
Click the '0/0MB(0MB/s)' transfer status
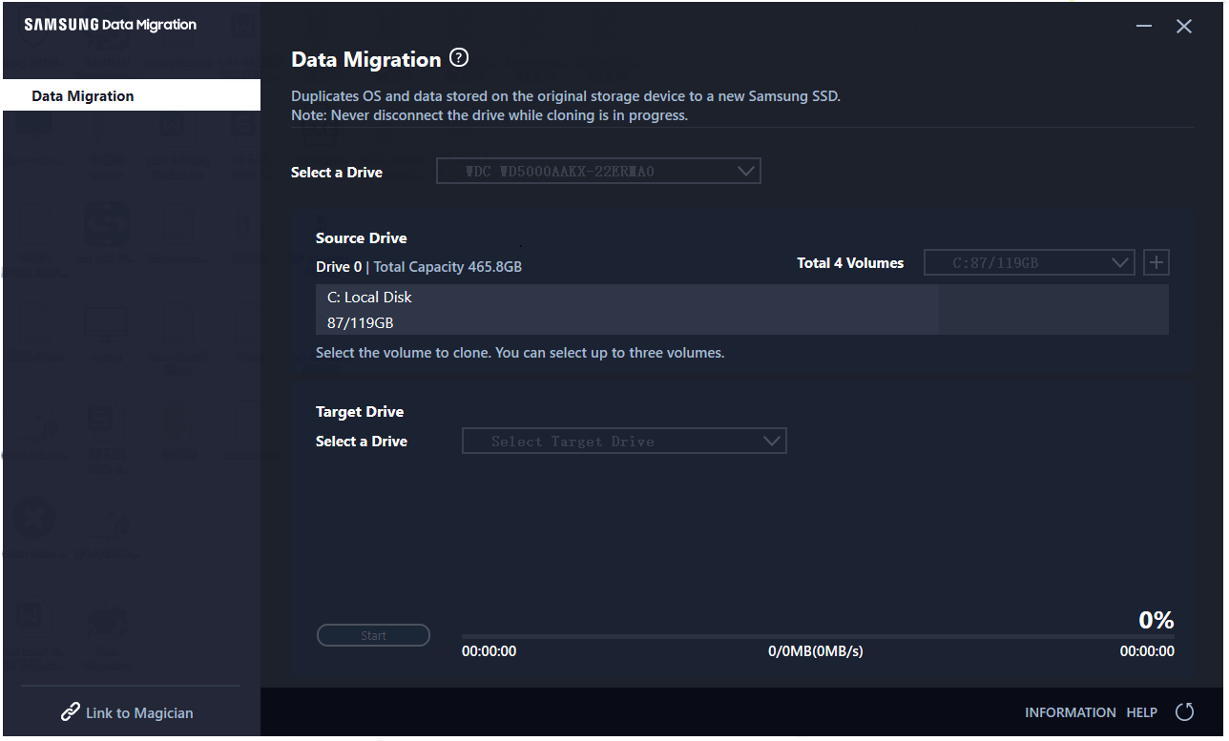tap(816, 651)
